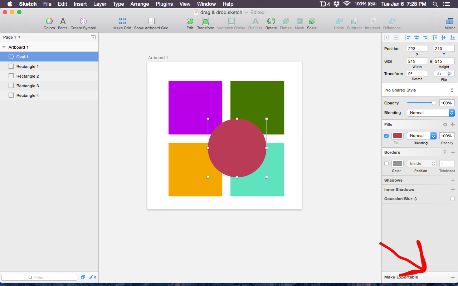Add a new fill
The width and height of the screenshot is (458, 286).
(453, 124)
